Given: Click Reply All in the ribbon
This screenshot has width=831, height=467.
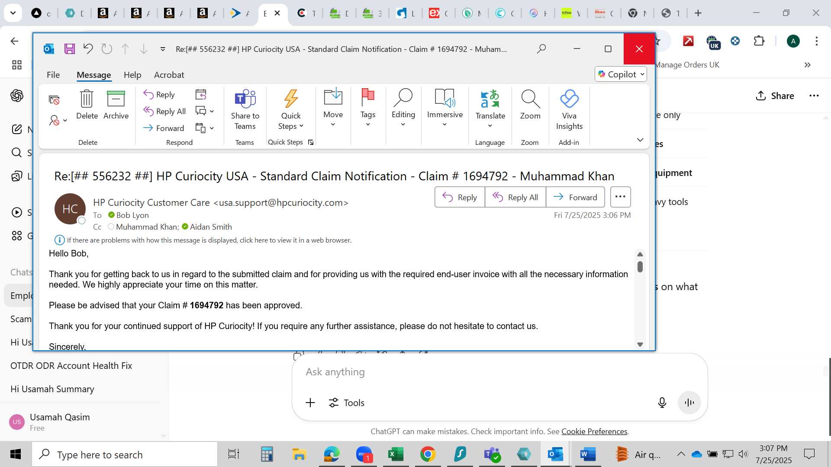Looking at the screenshot, I should (164, 111).
